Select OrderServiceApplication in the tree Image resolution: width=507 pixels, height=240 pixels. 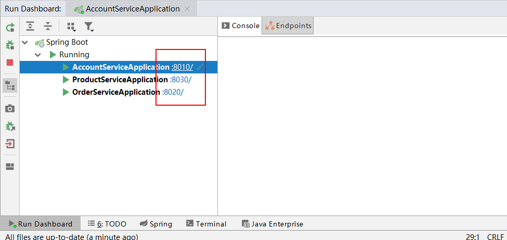click(x=116, y=92)
